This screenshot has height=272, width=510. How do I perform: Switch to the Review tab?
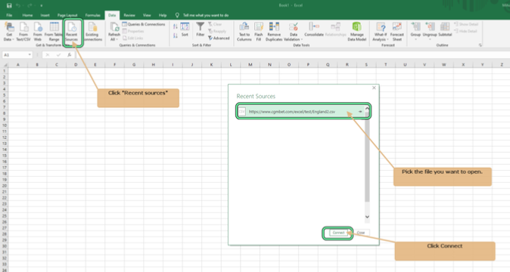[x=129, y=15]
